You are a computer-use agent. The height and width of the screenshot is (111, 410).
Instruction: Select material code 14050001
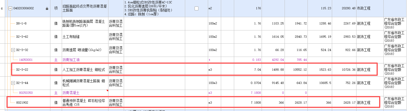tap(26, 60)
